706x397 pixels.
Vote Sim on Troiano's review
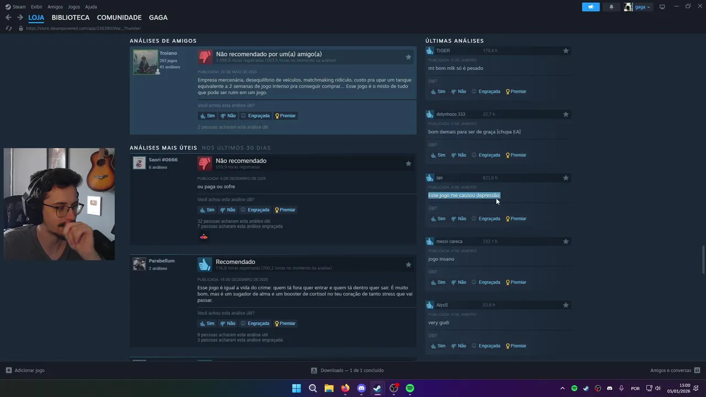[x=207, y=116]
